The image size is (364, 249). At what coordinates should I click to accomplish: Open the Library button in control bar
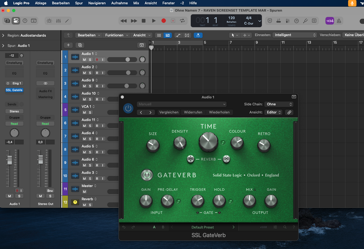coord(7,21)
